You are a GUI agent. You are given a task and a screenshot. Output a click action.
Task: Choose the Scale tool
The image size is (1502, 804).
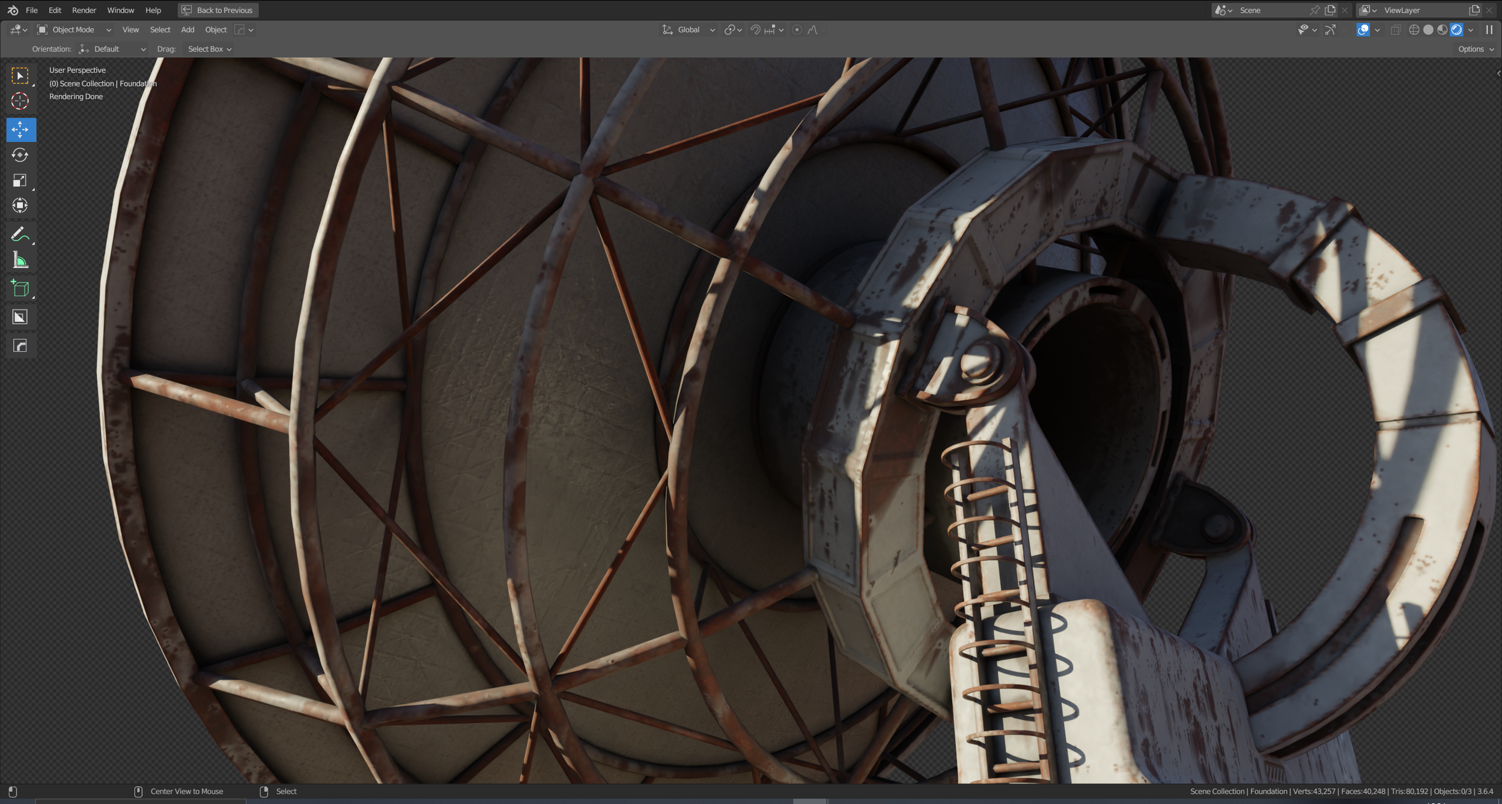pyautogui.click(x=20, y=181)
